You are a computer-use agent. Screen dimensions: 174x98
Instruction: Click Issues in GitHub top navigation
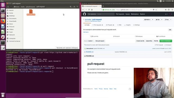pos(128,14)
